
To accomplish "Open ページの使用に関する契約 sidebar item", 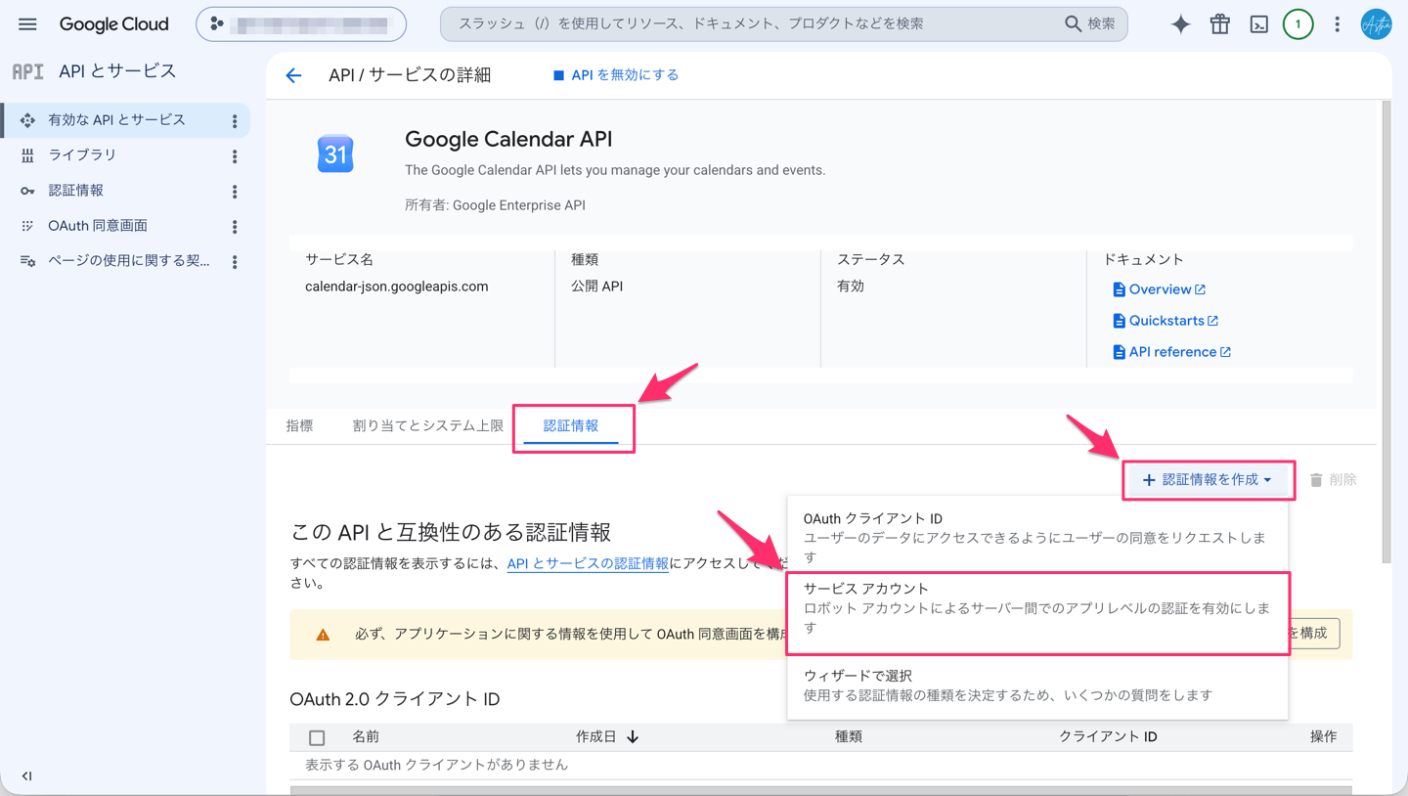I will 129,260.
